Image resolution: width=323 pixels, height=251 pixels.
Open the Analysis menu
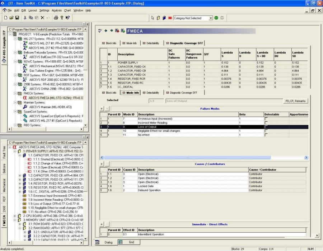coord(56,10)
